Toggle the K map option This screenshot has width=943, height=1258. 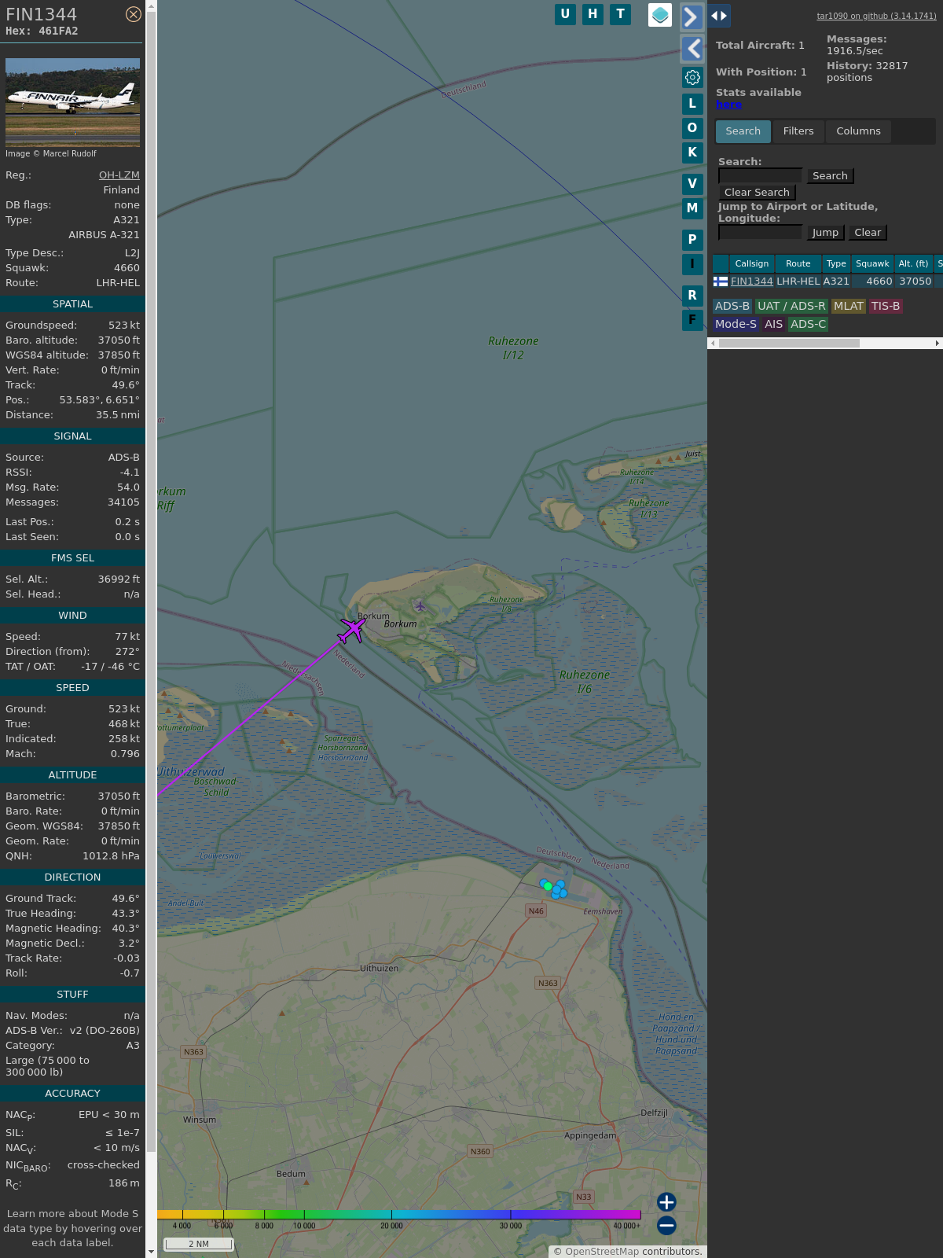tap(692, 153)
